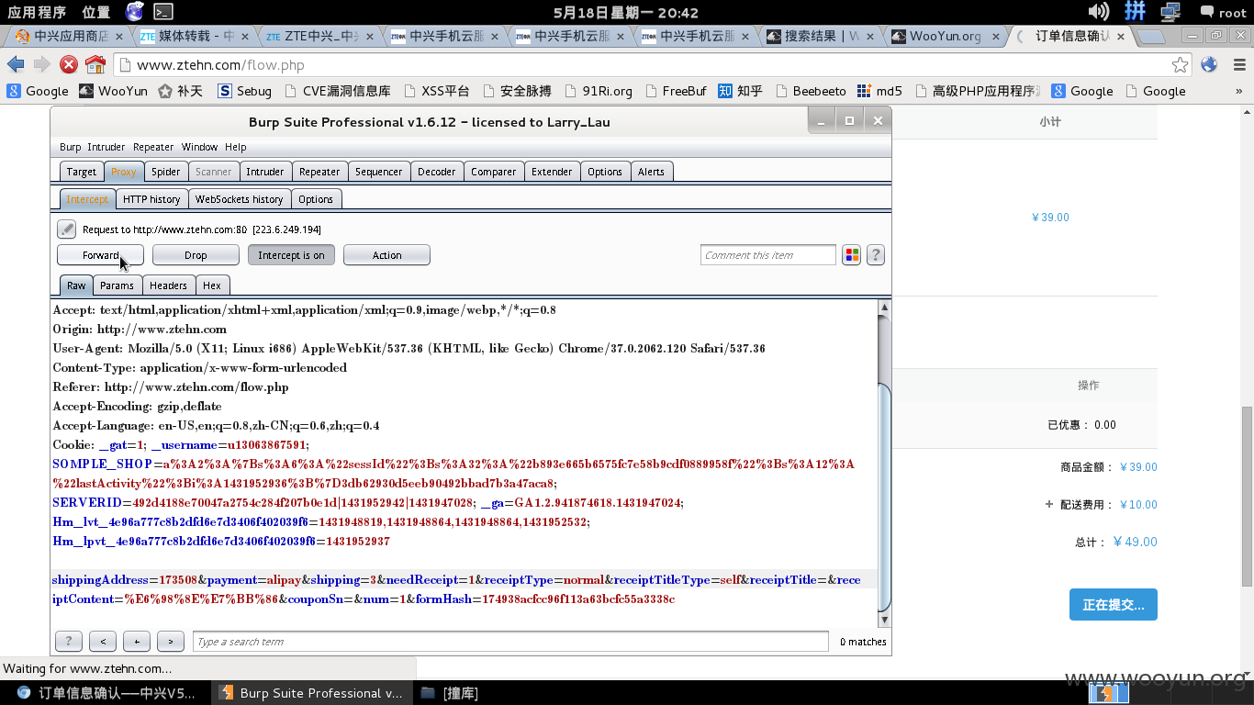Show more bookmarks with the chevron

click(1239, 91)
